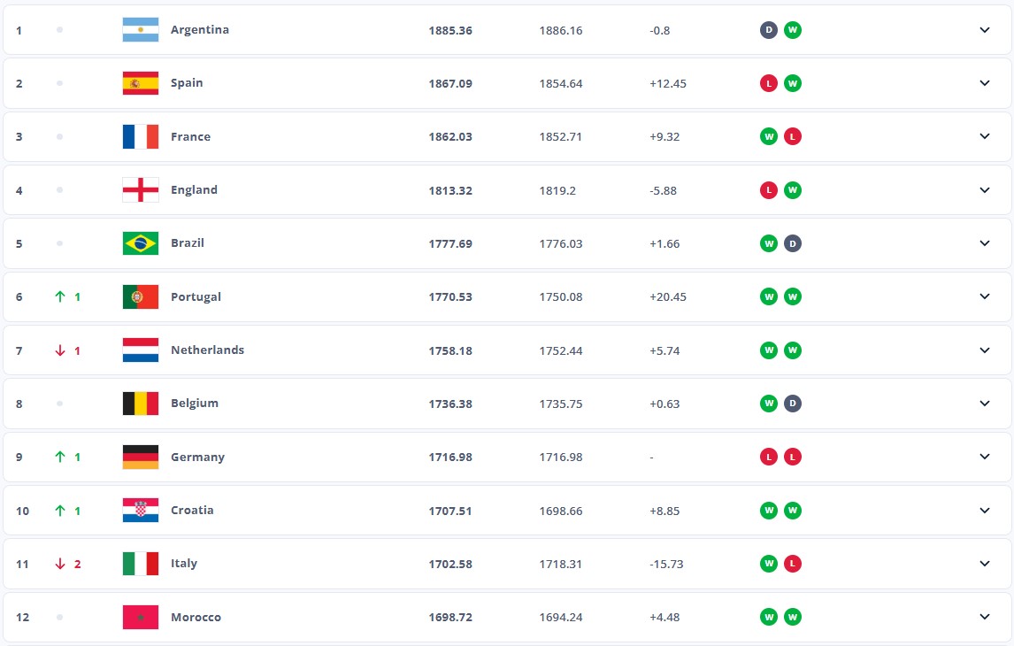The image size is (1014, 646).
Task: Open the Morocco row dropdown chevron
Action: tap(985, 617)
